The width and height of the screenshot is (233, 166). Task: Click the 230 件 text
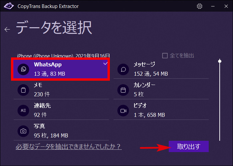[x=42, y=94]
